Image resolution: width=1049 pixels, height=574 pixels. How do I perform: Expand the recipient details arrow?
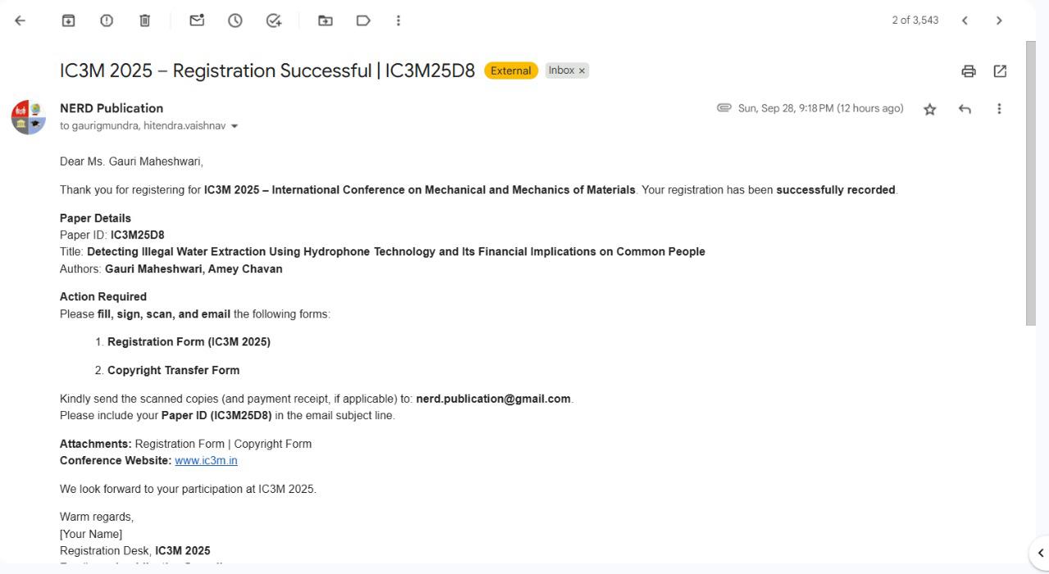tap(235, 126)
